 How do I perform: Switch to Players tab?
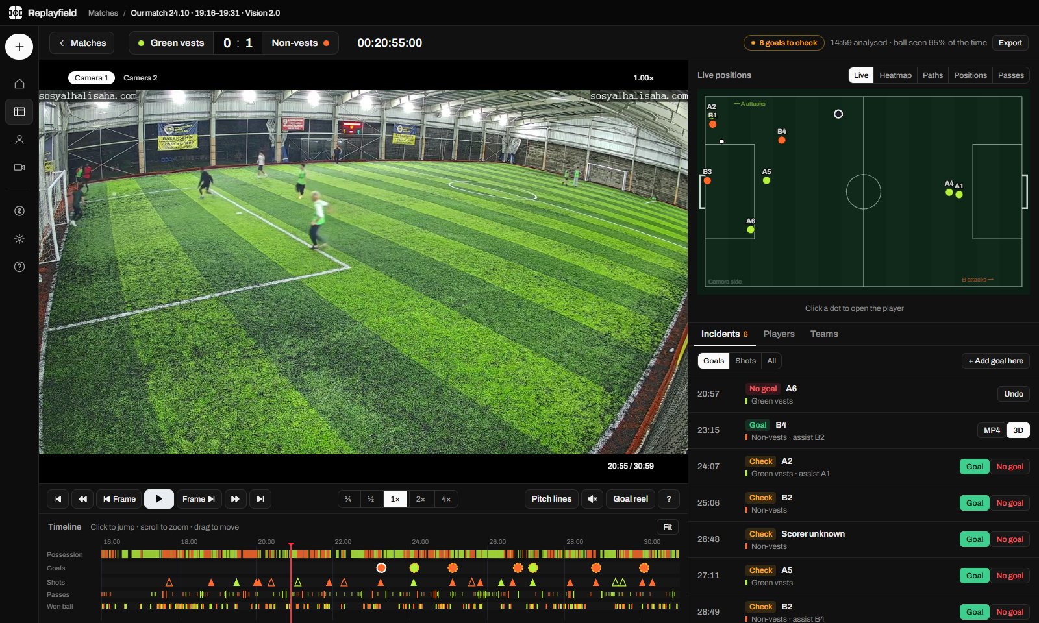pyautogui.click(x=779, y=334)
